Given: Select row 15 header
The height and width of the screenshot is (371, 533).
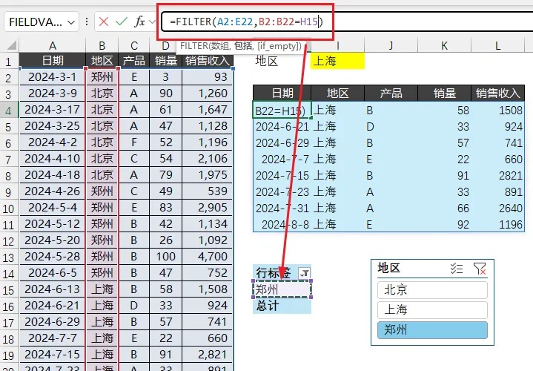Looking at the screenshot, I should 8,289.
